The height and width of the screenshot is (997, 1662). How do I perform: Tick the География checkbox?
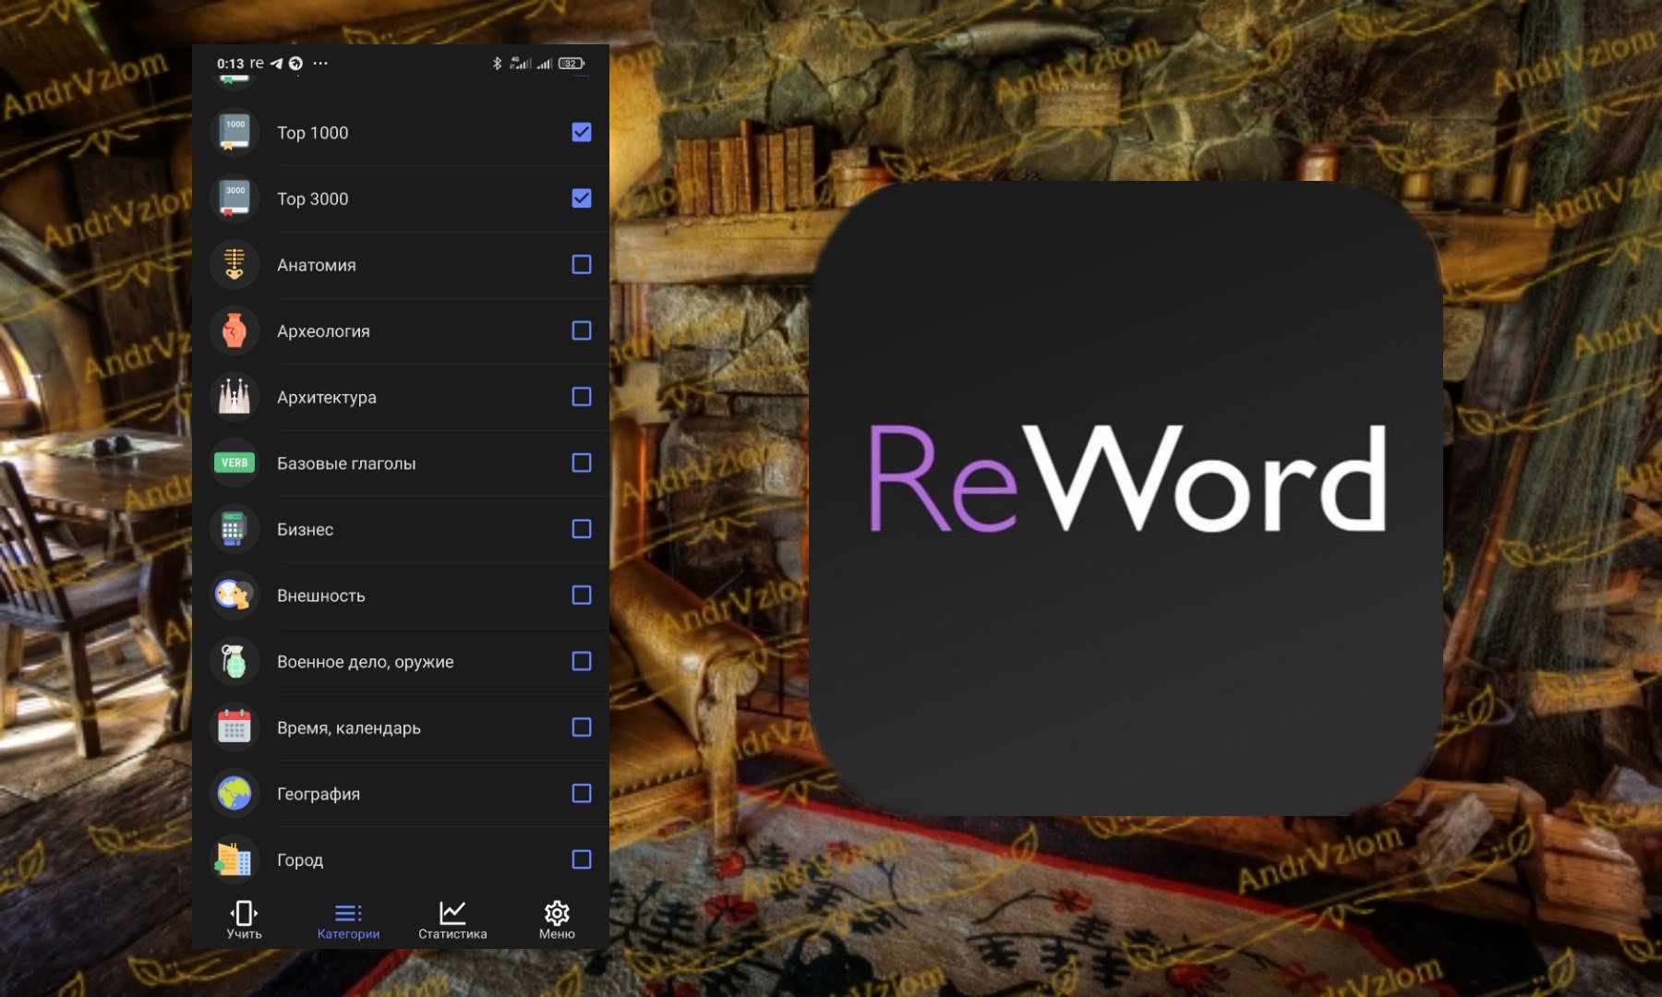click(x=582, y=794)
